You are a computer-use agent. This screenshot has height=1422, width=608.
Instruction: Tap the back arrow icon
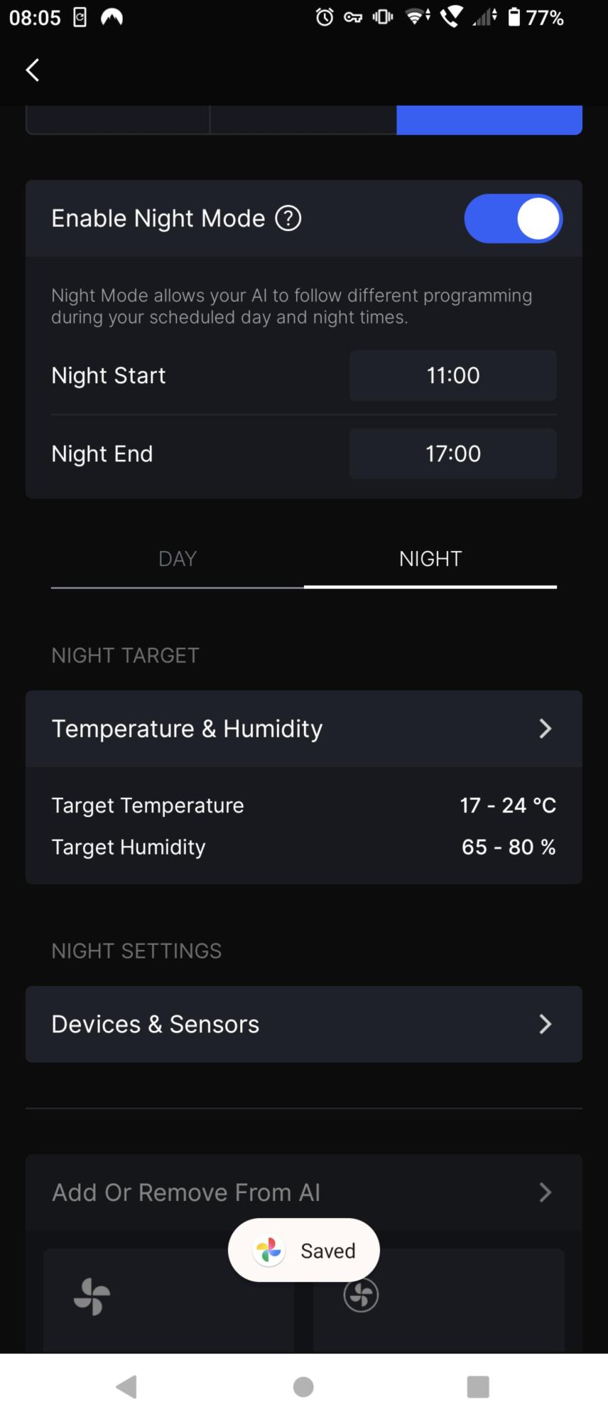[x=33, y=70]
